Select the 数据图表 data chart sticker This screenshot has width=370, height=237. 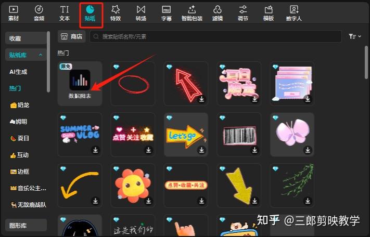pos(80,83)
